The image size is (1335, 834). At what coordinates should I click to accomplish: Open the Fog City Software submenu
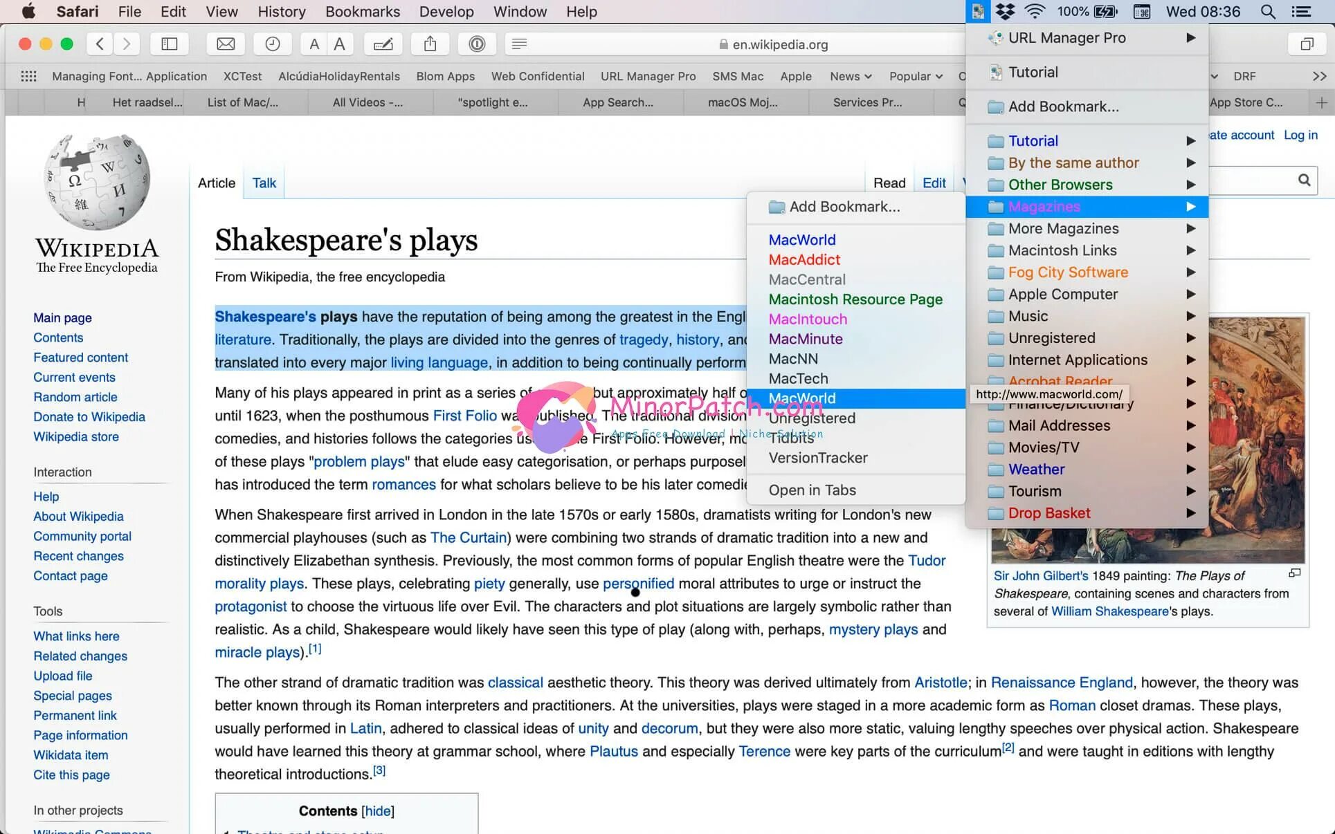click(1068, 272)
